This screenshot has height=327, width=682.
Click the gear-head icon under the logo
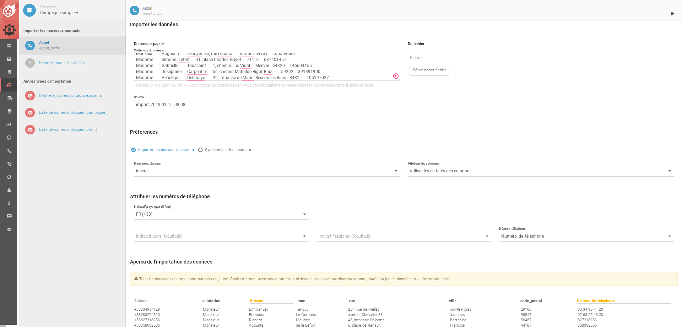pyautogui.click(x=9, y=30)
